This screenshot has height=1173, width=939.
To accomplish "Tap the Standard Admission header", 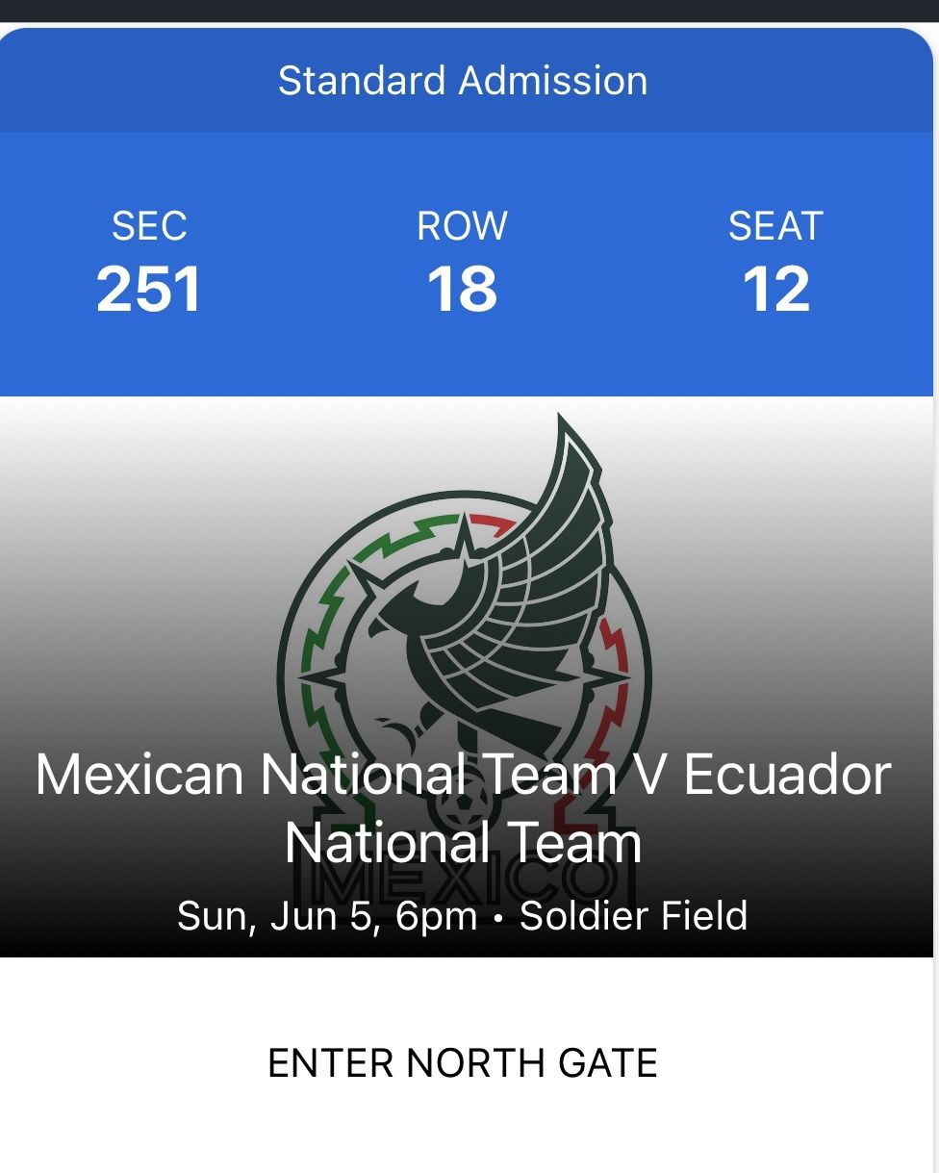I will 463,81.
